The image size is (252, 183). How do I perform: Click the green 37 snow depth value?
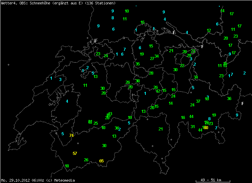198,101
